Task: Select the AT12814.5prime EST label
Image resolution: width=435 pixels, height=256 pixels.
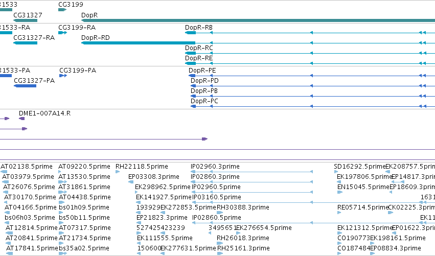Action: click(x=31, y=228)
